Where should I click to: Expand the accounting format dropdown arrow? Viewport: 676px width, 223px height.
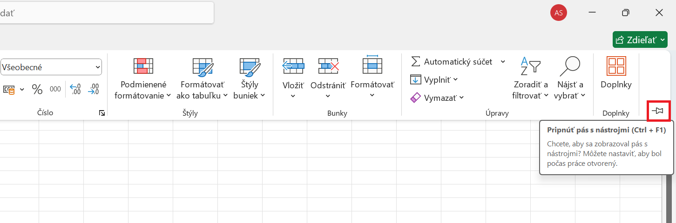click(x=22, y=89)
